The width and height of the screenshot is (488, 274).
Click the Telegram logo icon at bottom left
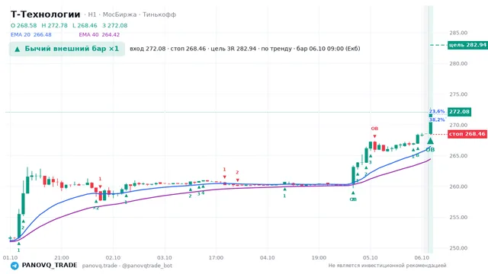pyautogui.click(x=14, y=266)
